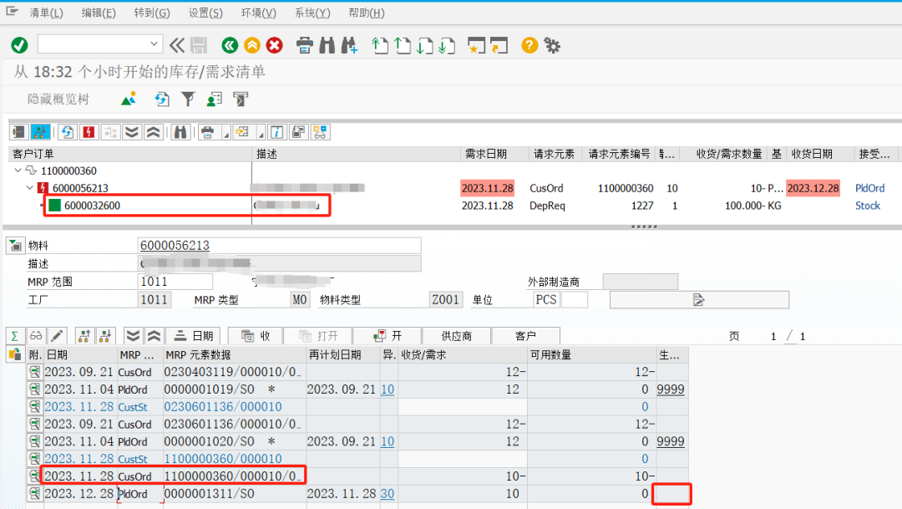Go to previous page icon
This screenshot has width=902, height=509.
point(402,45)
